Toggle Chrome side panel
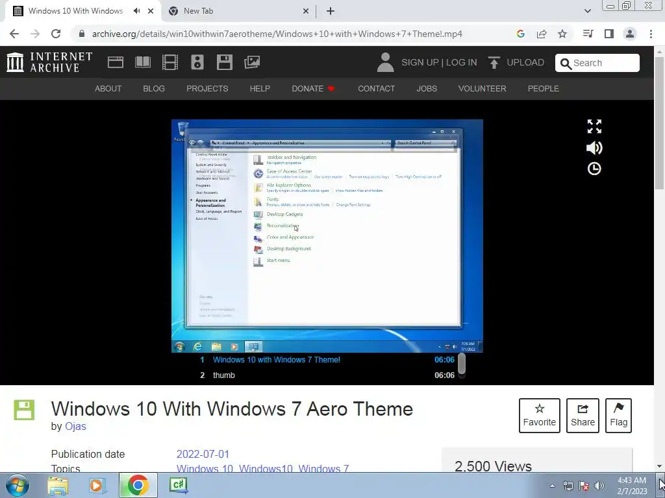Image resolution: width=665 pixels, height=498 pixels. pyautogui.click(x=609, y=34)
